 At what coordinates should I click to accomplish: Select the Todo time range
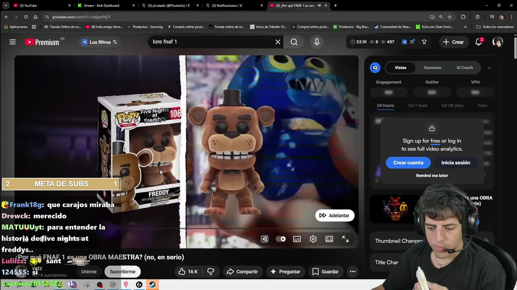point(482,106)
